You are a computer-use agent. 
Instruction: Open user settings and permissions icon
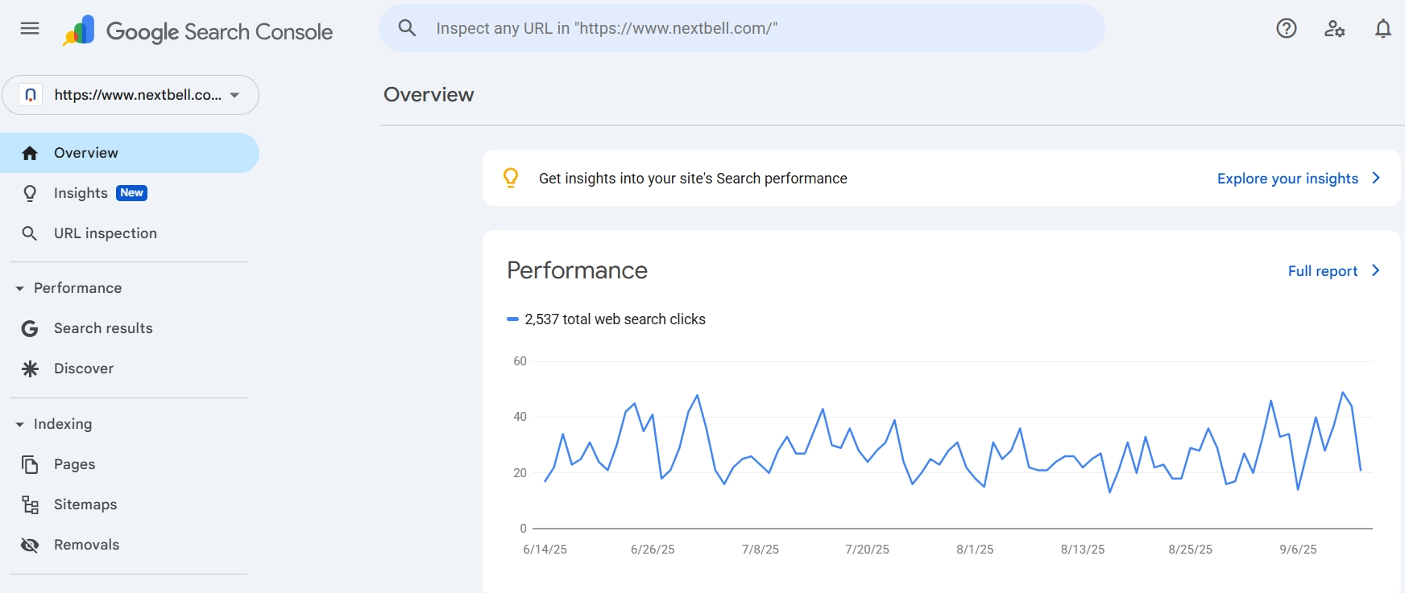point(1334,29)
